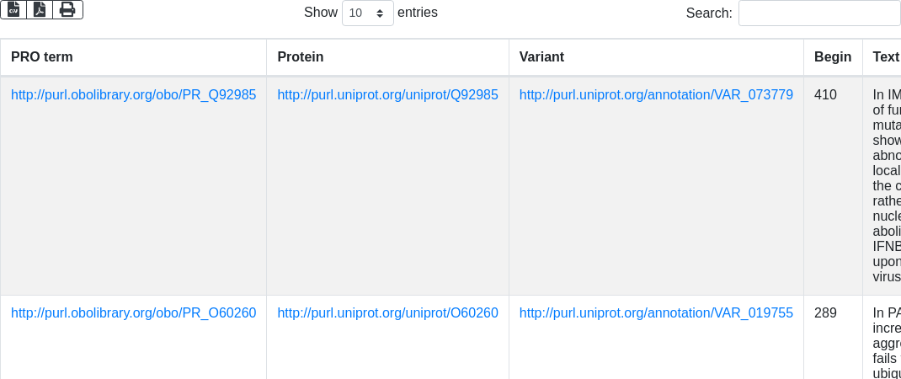Visit the uniprot/O60260 protein link

tap(387, 313)
